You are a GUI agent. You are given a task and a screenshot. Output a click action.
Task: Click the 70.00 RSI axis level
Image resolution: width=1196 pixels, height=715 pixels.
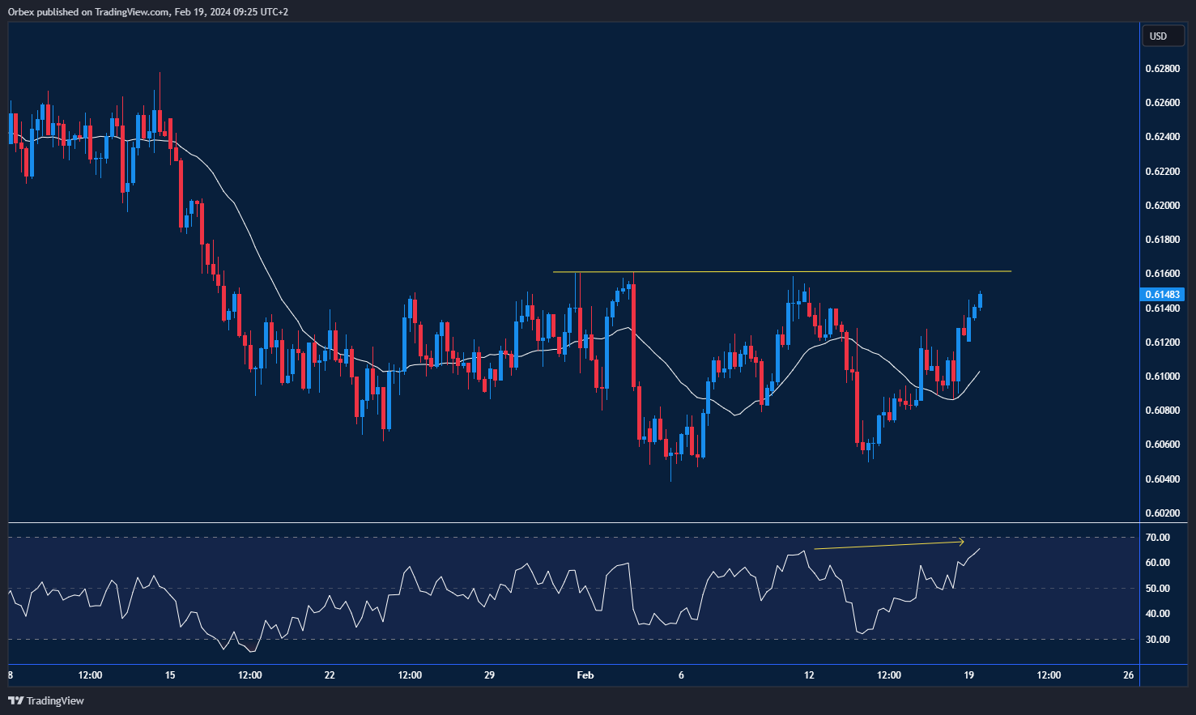click(1158, 538)
